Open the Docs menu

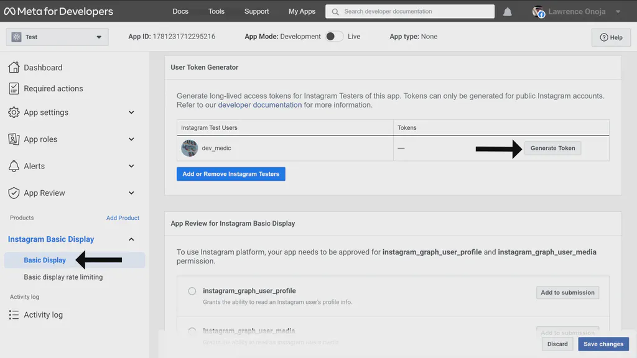click(x=180, y=11)
